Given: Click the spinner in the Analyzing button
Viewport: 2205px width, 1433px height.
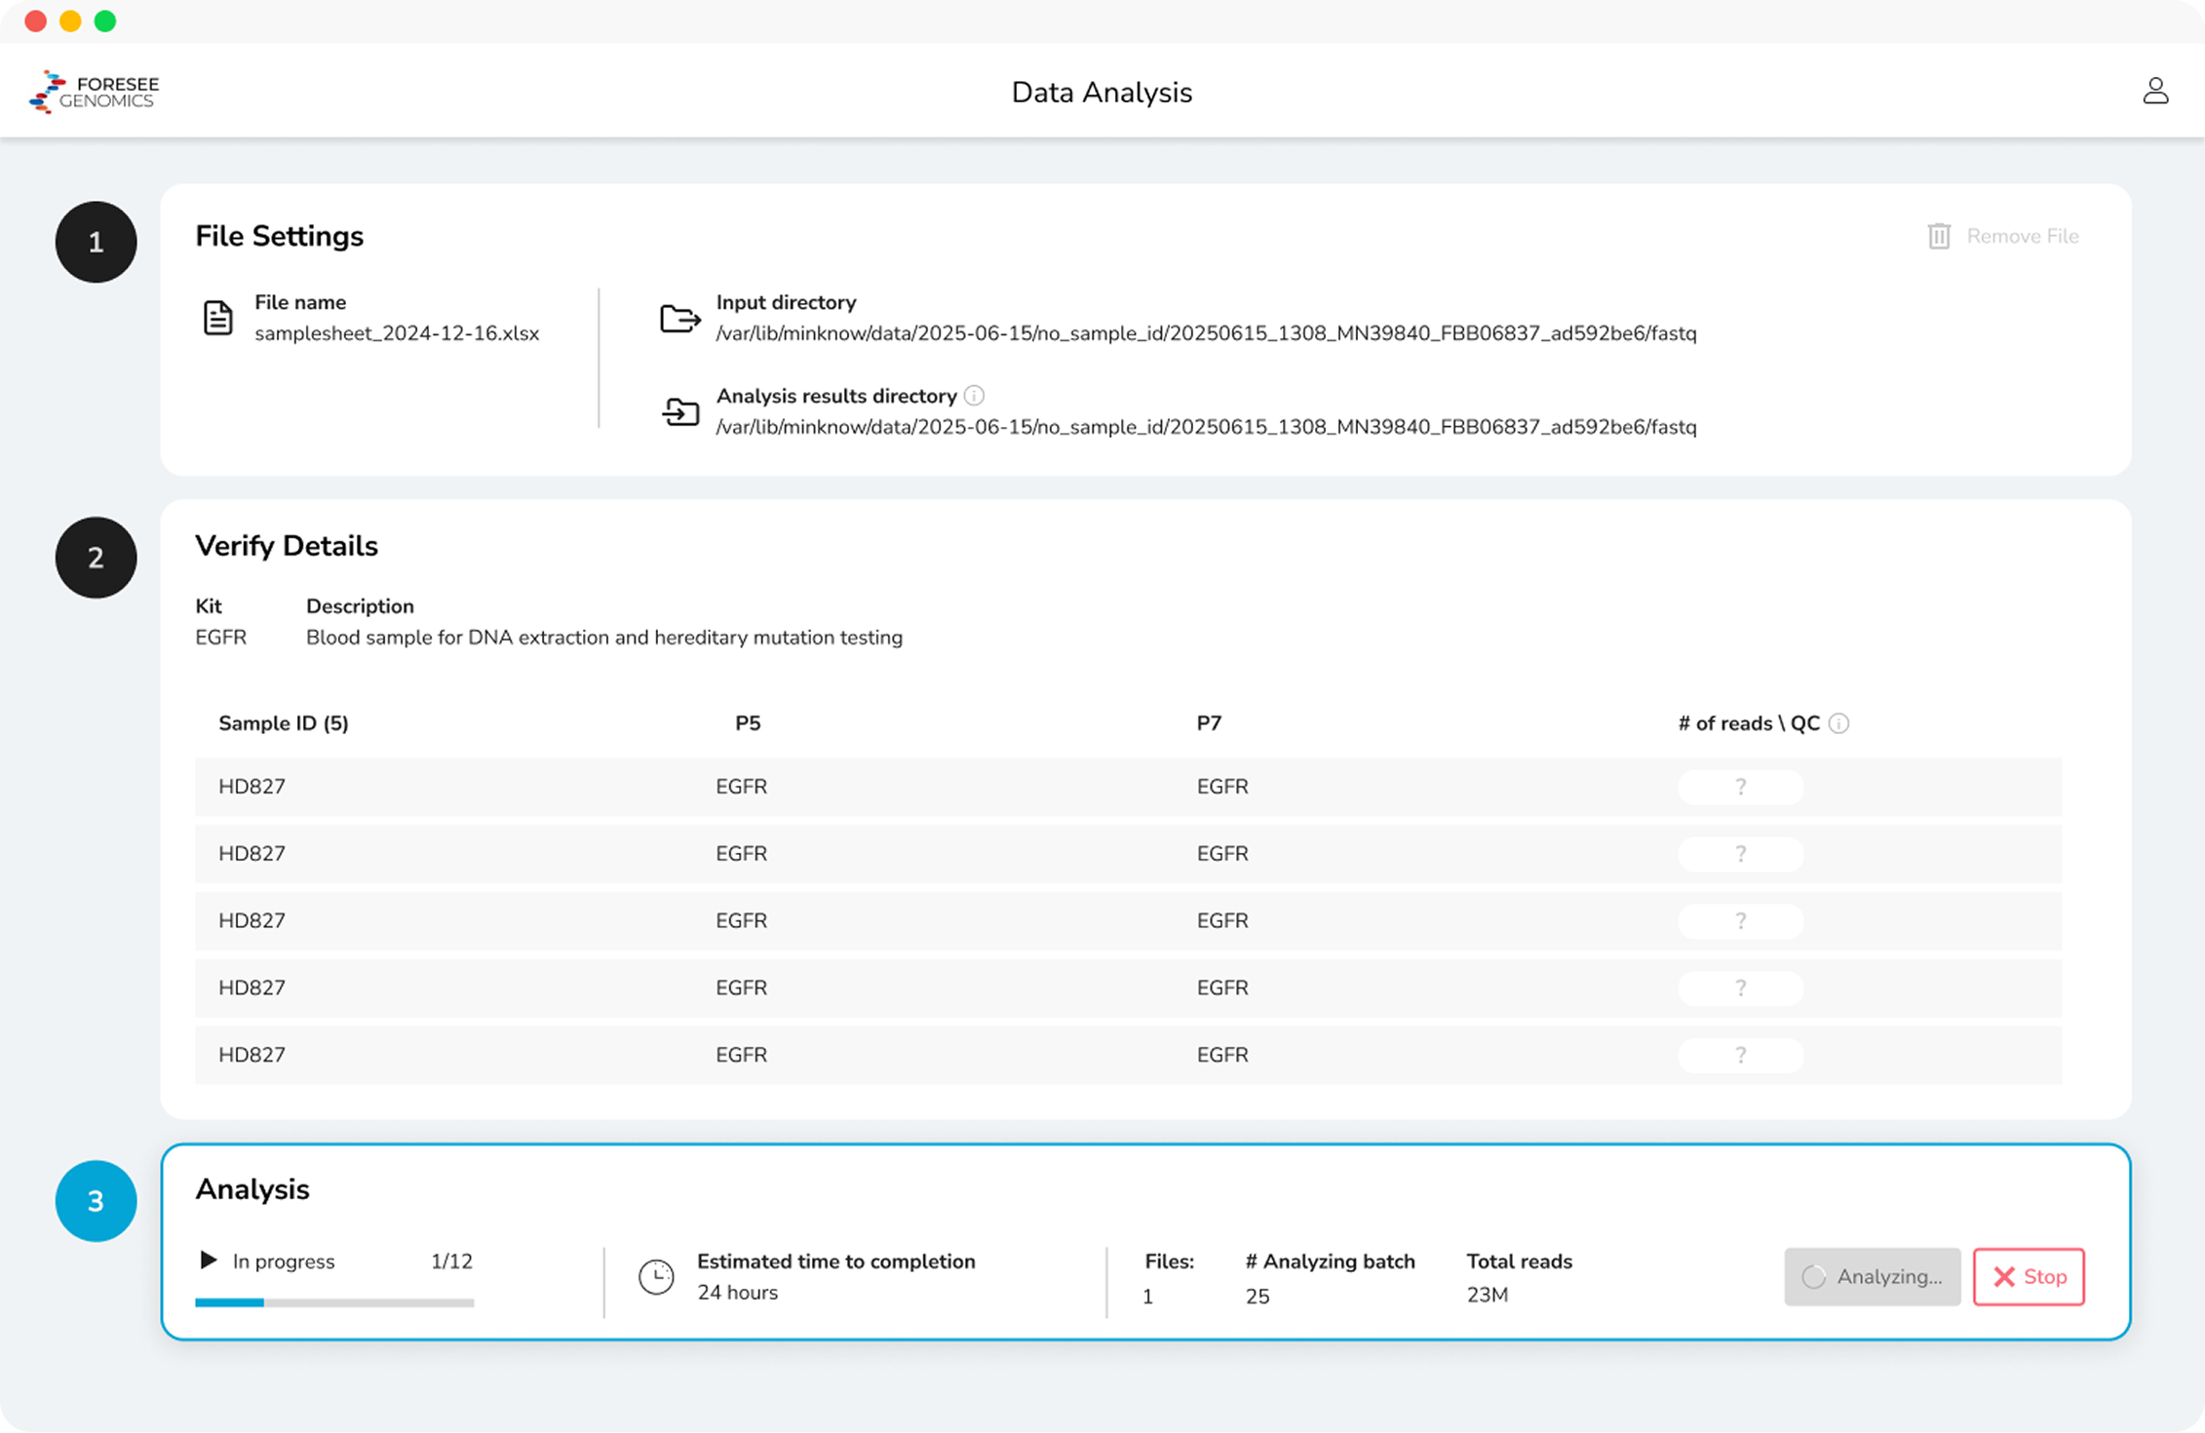Looking at the screenshot, I should [x=1813, y=1277].
